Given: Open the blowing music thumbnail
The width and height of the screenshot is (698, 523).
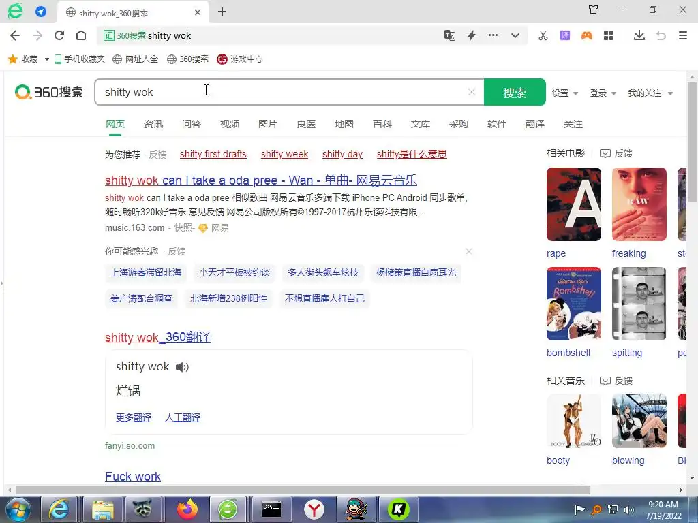Looking at the screenshot, I should point(639,421).
